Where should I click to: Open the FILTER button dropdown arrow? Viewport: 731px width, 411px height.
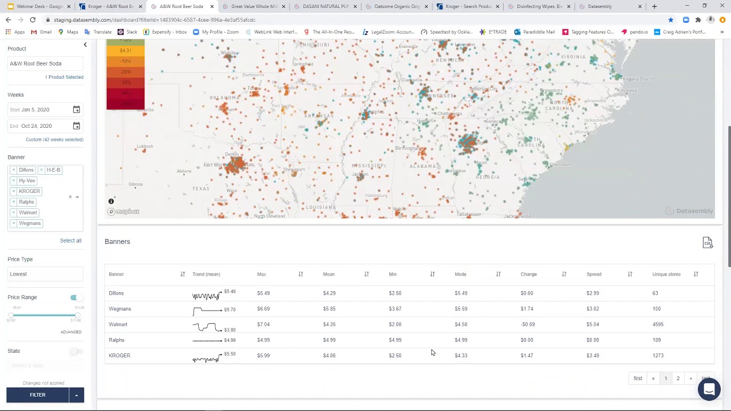77,395
